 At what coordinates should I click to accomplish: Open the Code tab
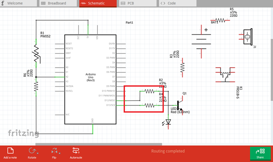click(x=177, y=4)
